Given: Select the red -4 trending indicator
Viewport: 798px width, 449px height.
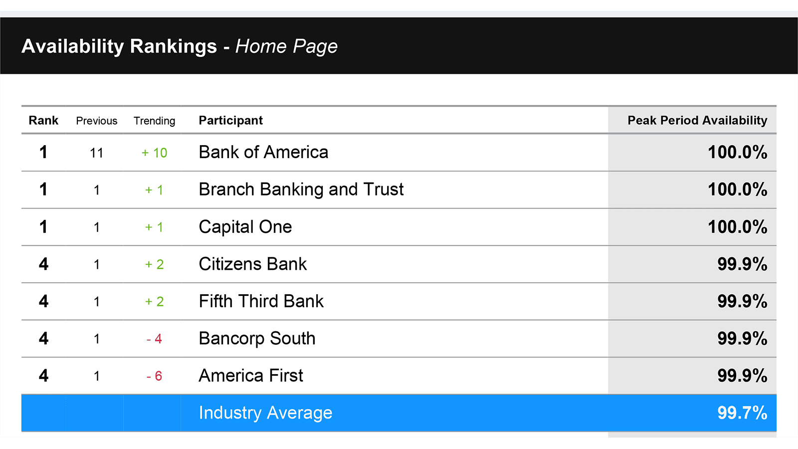Looking at the screenshot, I should tap(155, 339).
